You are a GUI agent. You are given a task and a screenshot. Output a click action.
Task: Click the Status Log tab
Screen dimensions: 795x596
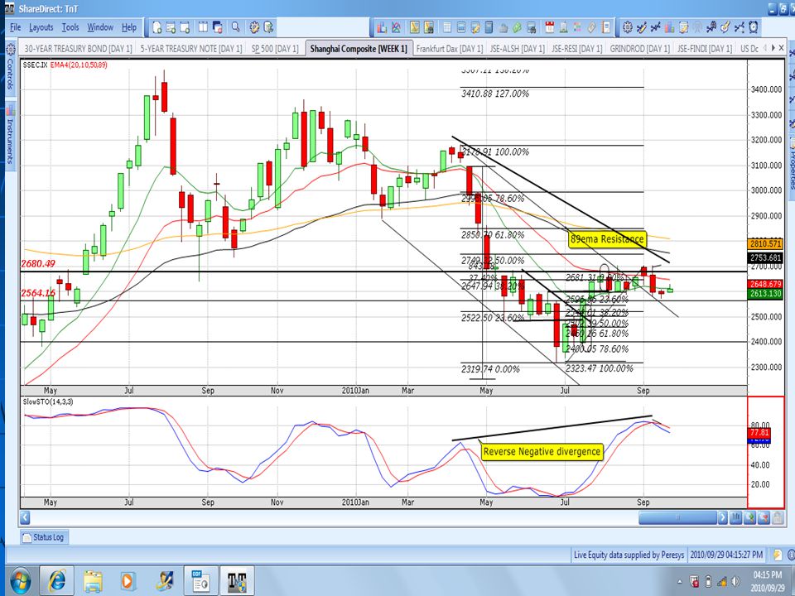coord(44,536)
